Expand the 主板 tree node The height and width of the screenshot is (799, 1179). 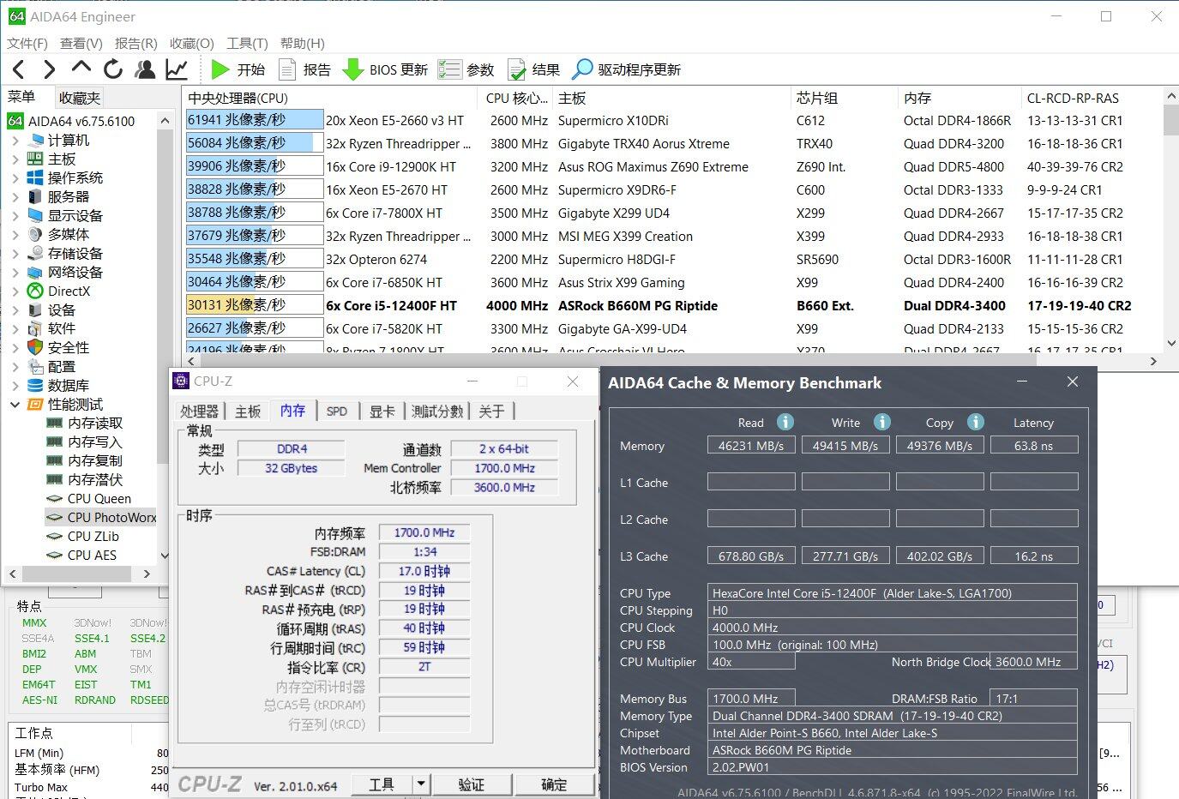click(x=15, y=159)
